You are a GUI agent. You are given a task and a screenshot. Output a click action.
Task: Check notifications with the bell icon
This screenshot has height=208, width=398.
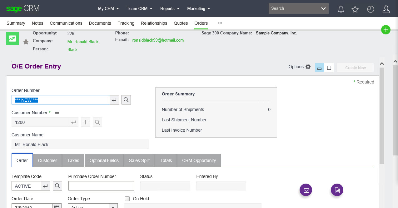(x=341, y=9)
